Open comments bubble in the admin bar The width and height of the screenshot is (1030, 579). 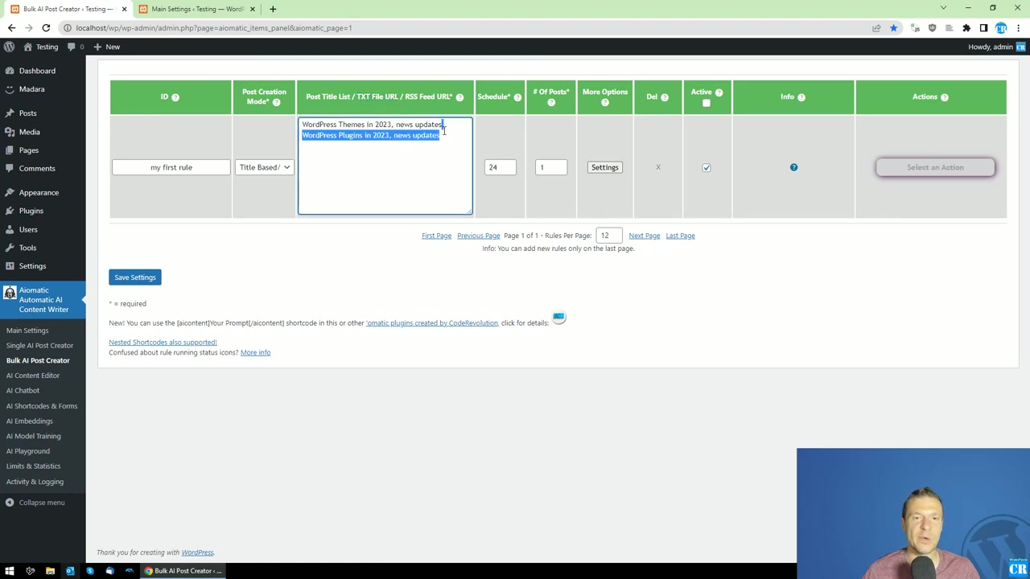76,47
